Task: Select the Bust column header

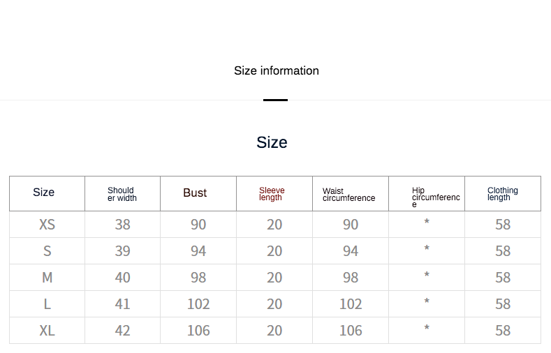Action: point(195,193)
